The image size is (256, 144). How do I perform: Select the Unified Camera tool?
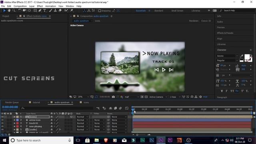(24, 11)
